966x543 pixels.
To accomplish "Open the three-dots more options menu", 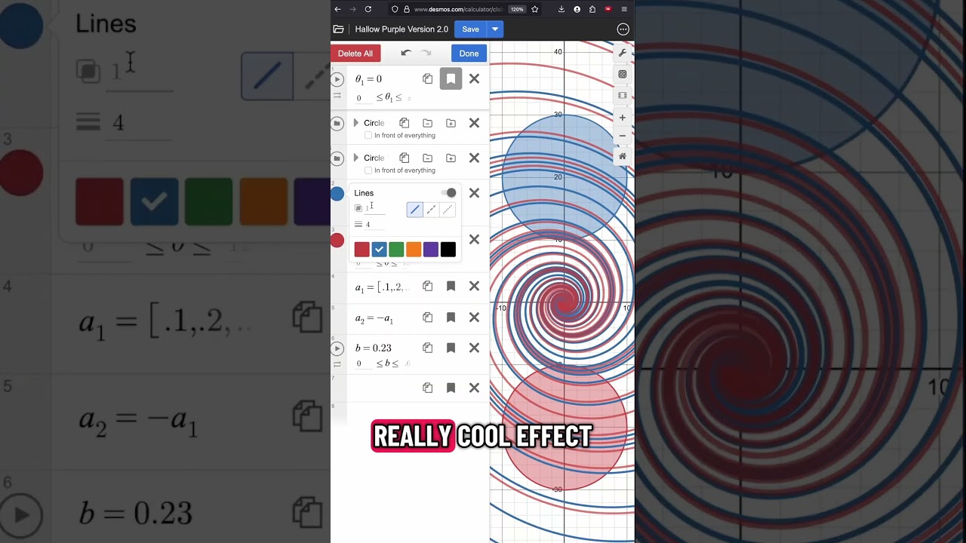I will 623,29.
